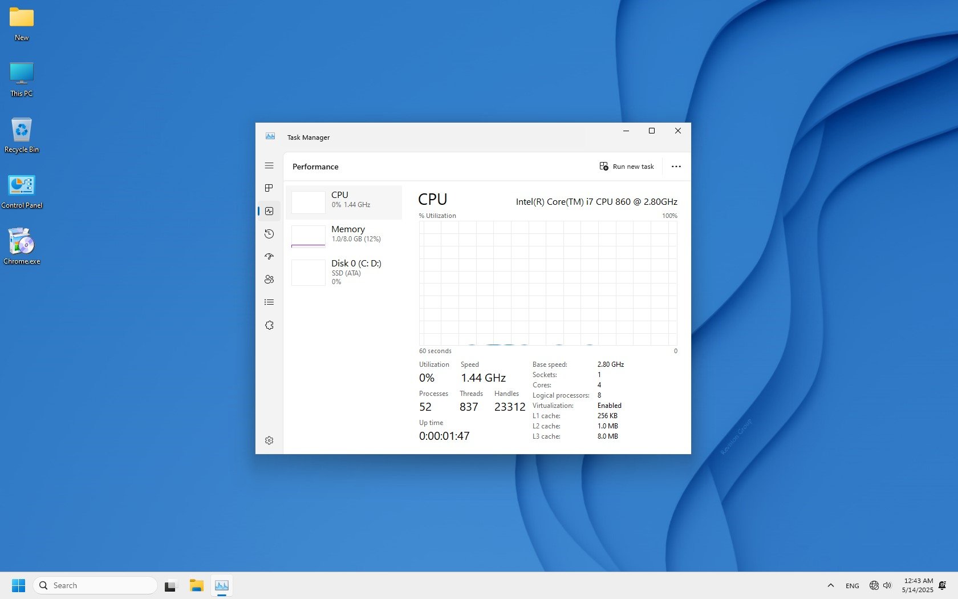The width and height of the screenshot is (958, 599).
Task: Click the Run new task button
Action: point(627,167)
